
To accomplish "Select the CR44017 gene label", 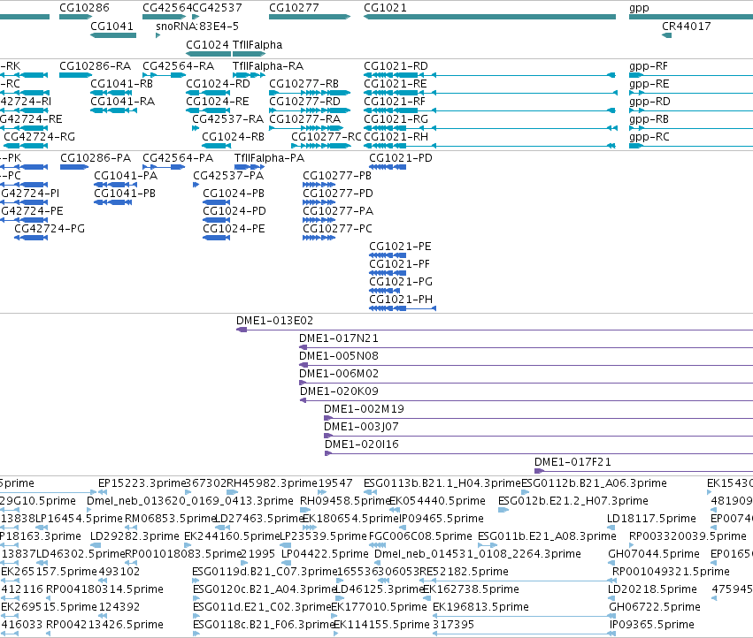I will click(x=687, y=27).
